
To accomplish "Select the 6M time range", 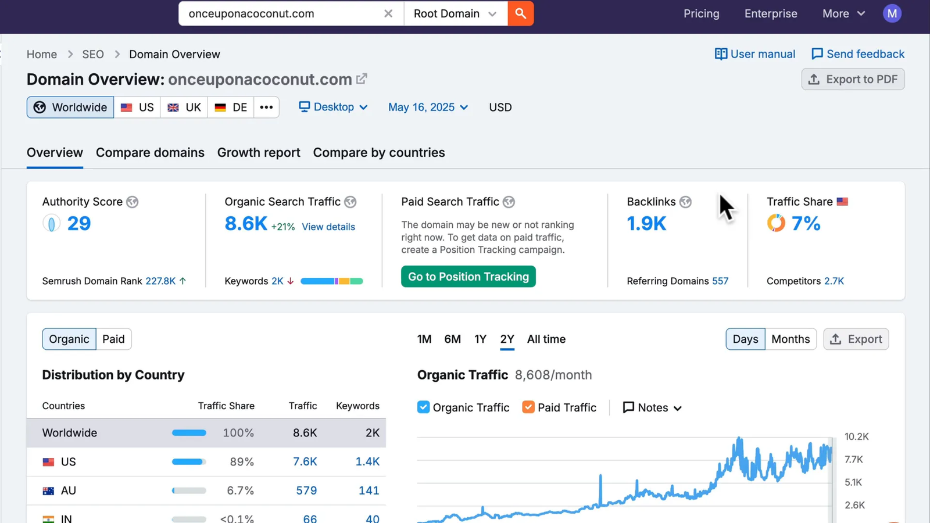I will point(452,339).
